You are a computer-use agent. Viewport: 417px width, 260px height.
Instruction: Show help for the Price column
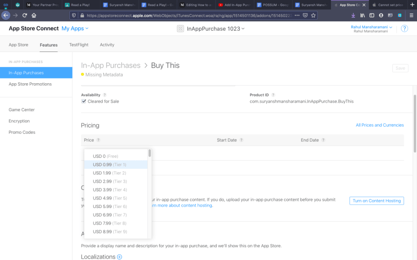98,140
